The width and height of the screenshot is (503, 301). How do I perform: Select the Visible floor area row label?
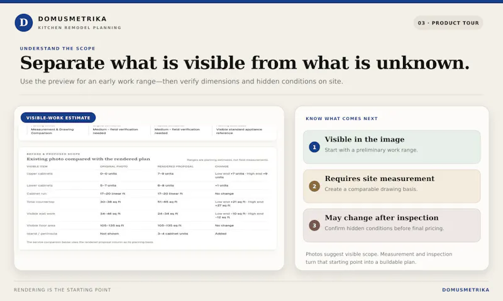coord(41,226)
